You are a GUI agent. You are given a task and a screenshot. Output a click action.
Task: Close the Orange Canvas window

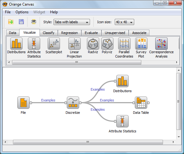(175, 3)
